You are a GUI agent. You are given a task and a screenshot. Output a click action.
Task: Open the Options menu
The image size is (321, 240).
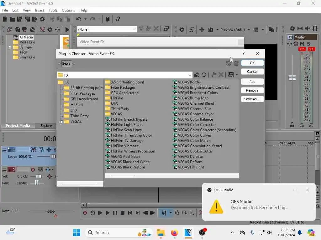pos(68,10)
